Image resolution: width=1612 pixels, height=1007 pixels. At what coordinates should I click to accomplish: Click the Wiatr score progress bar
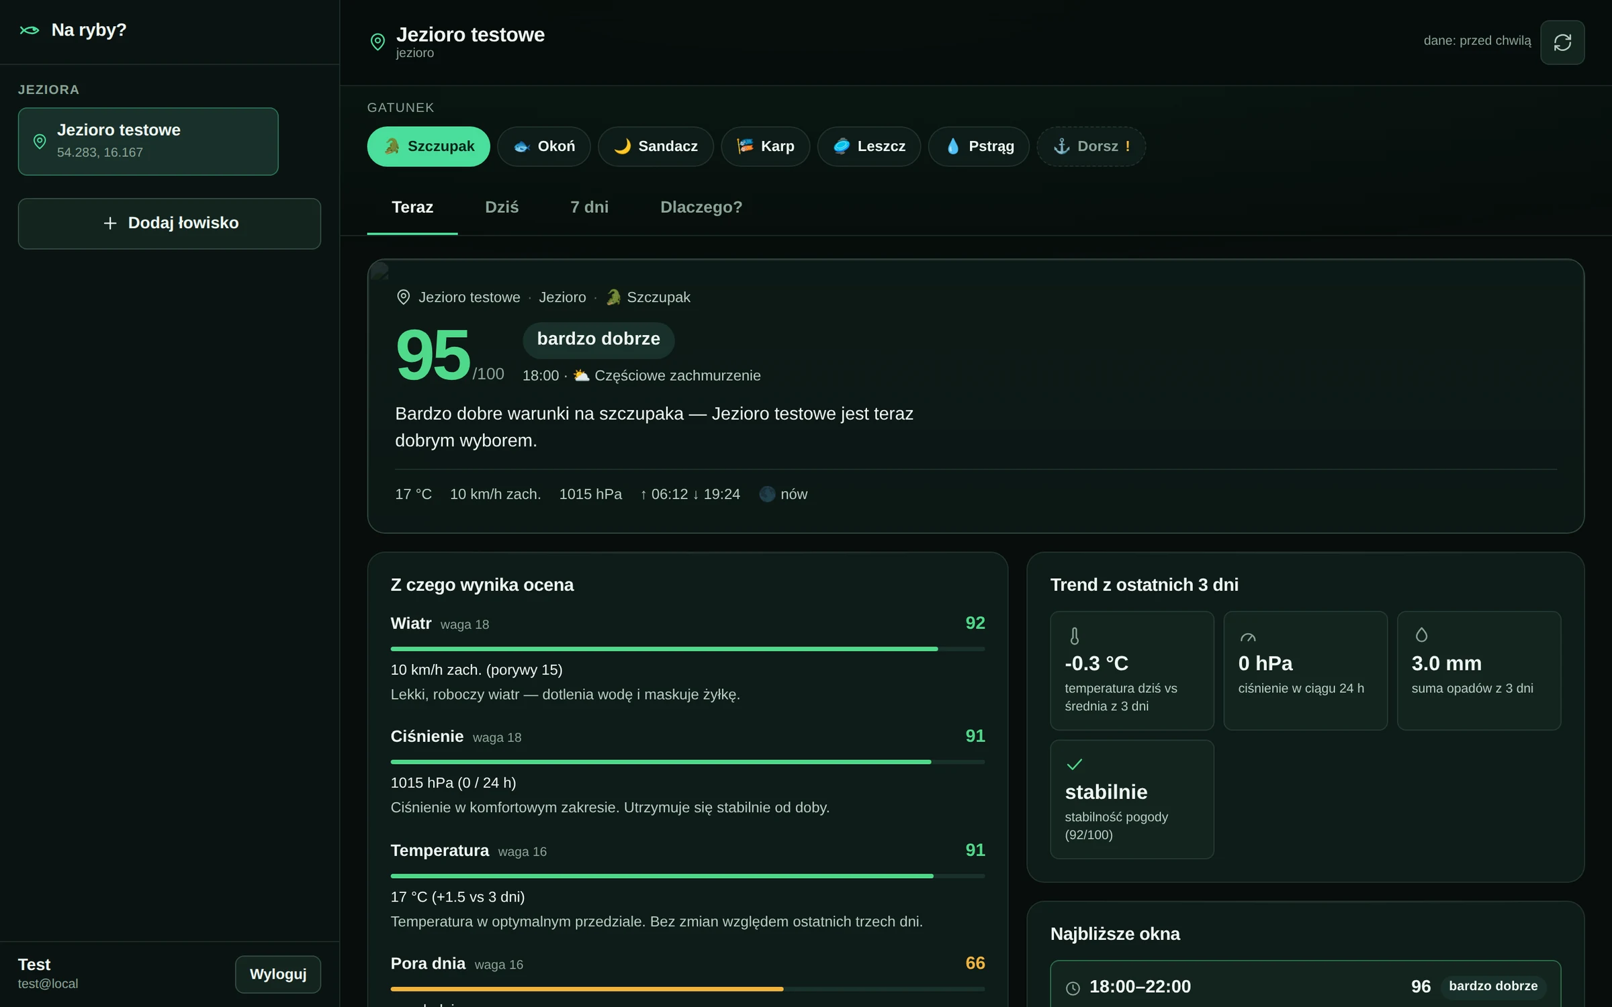click(688, 649)
